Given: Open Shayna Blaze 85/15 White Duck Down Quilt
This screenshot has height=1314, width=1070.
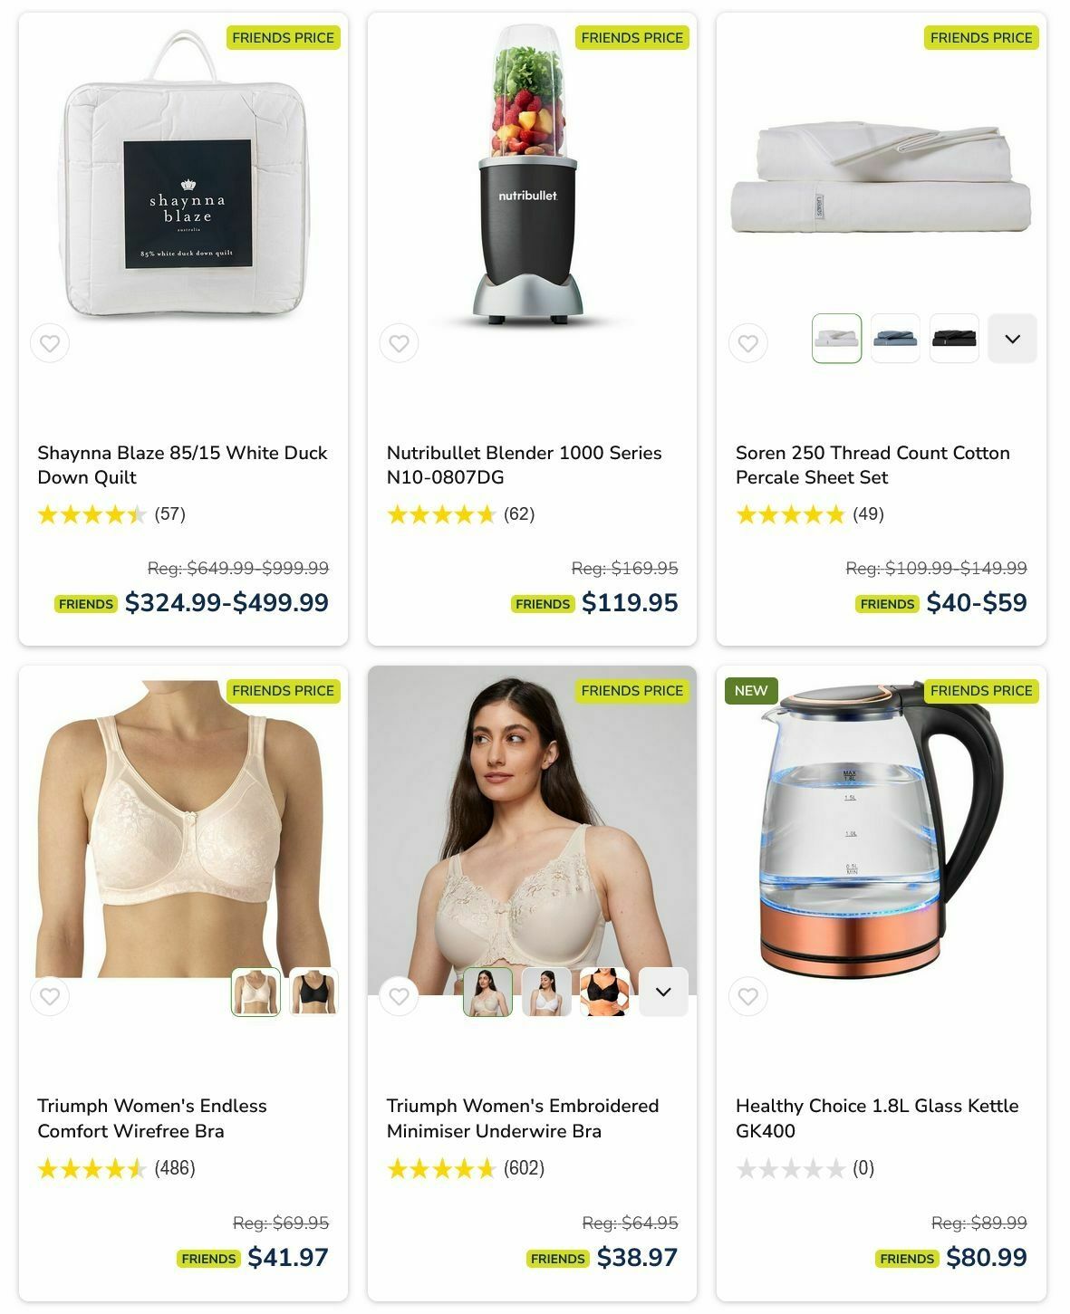Looking at the screenshot, I should click(x=182, y=465).
